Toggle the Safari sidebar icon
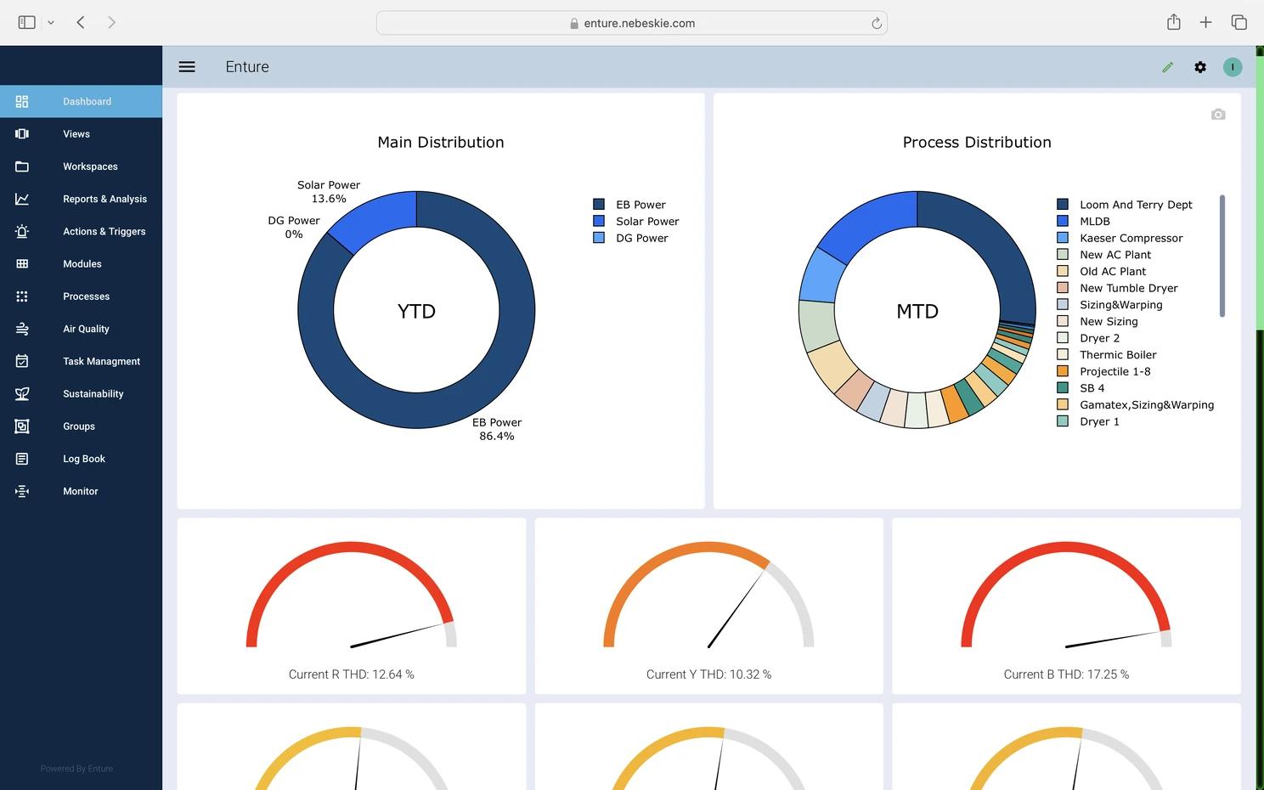Viewport: 1264px width, 790px height. [27, 22]
